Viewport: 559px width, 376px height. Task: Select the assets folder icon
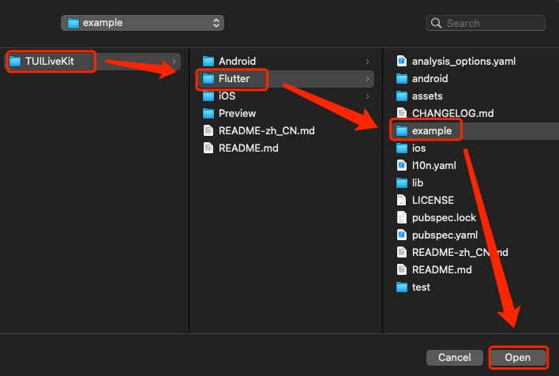pos(402,96)
